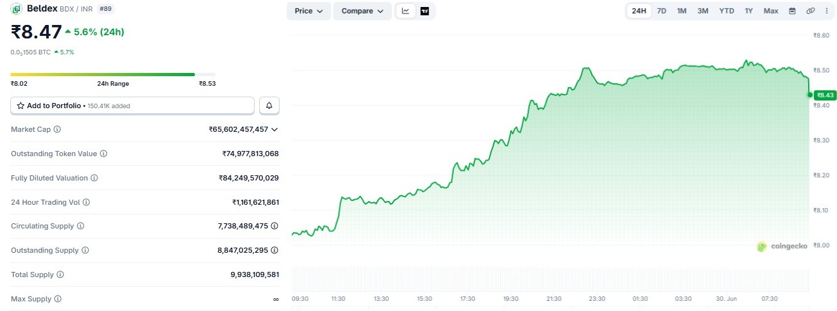The height and width of the screenshot is (311, 837).
Task: Select the Max time range tab
Action: pyautogui.click(x=771, y=11)
